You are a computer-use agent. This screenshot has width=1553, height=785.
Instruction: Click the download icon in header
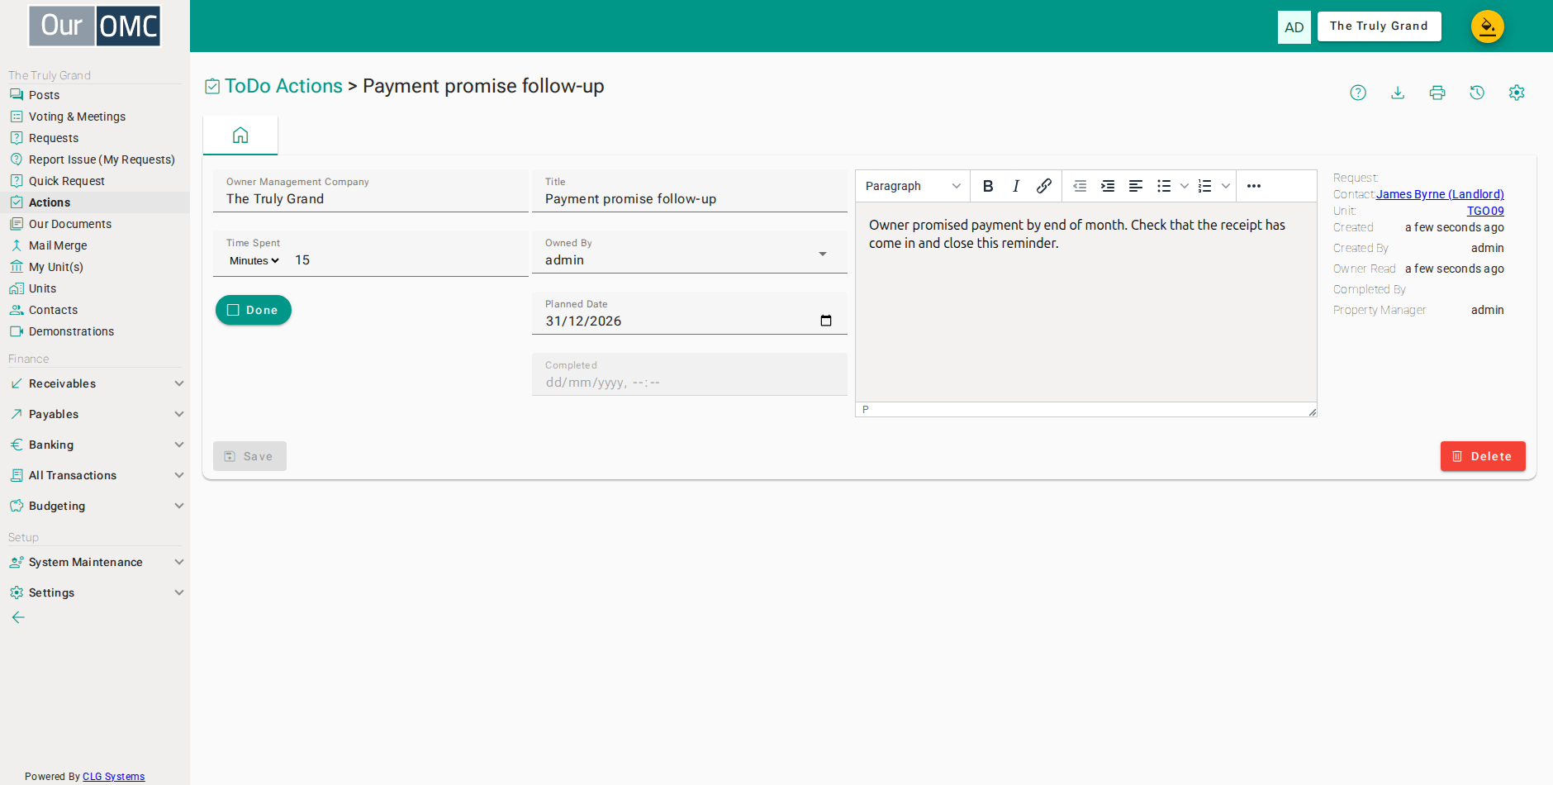click(1398, 93)
